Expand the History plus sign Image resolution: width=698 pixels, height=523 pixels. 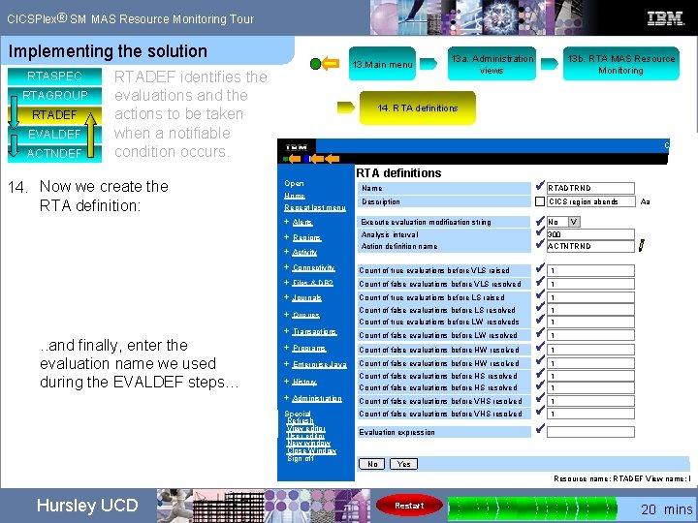pos(287,382)
